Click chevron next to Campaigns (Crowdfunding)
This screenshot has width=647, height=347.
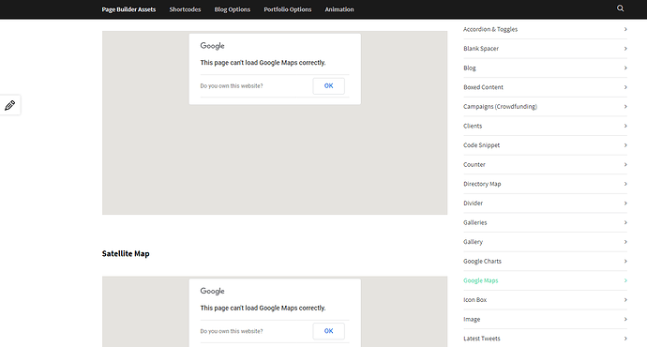pyautogui.click(x=625, y=107)
